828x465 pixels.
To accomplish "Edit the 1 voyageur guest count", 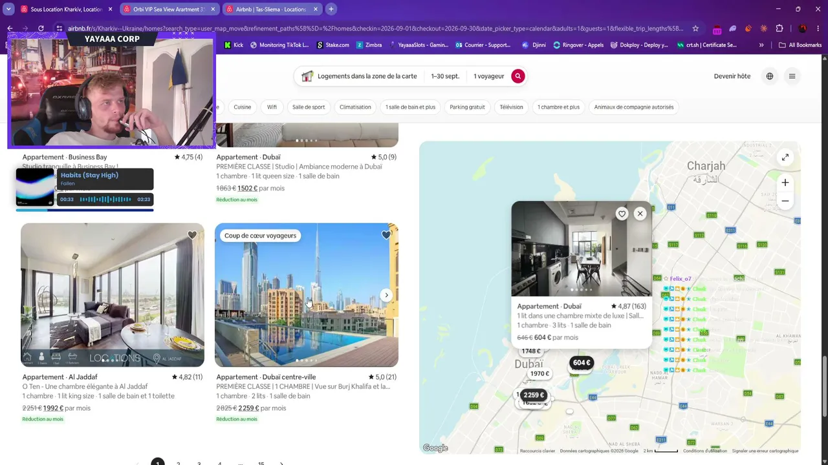I will pyautogui.click(x=488, y=76).
